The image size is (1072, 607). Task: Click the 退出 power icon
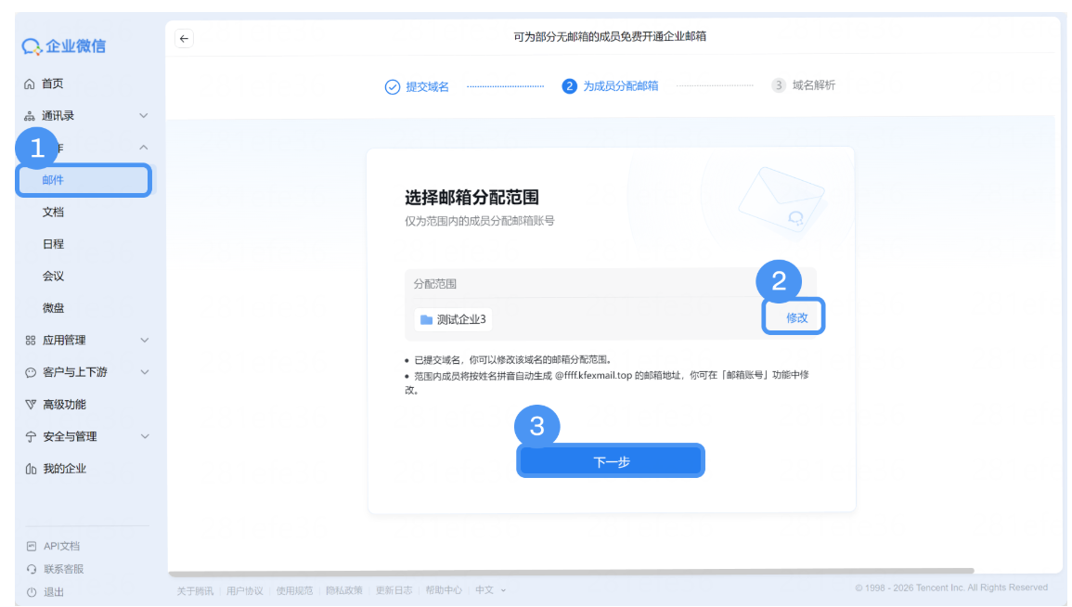pos(32,593)
